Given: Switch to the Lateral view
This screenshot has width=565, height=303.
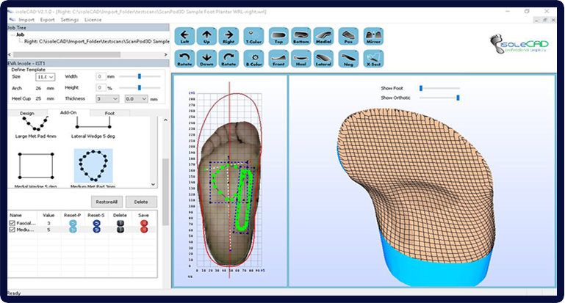Looking at the screenshot, I should click(x=323, y=59).
